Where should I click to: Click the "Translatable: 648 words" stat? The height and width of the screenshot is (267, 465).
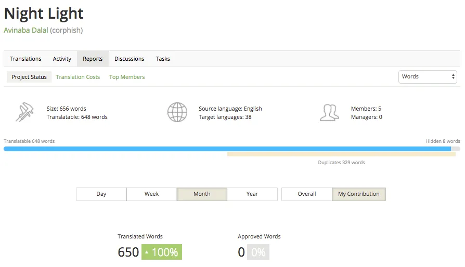tap(77, 117)
